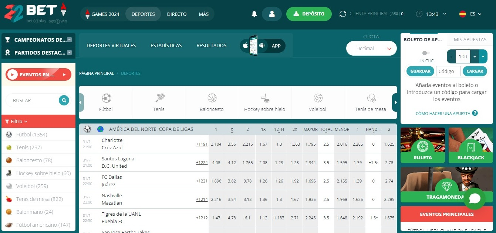The height and width of the screenshot is (233, 496).
Task: Open the Más menu
Action: (203, 14)
